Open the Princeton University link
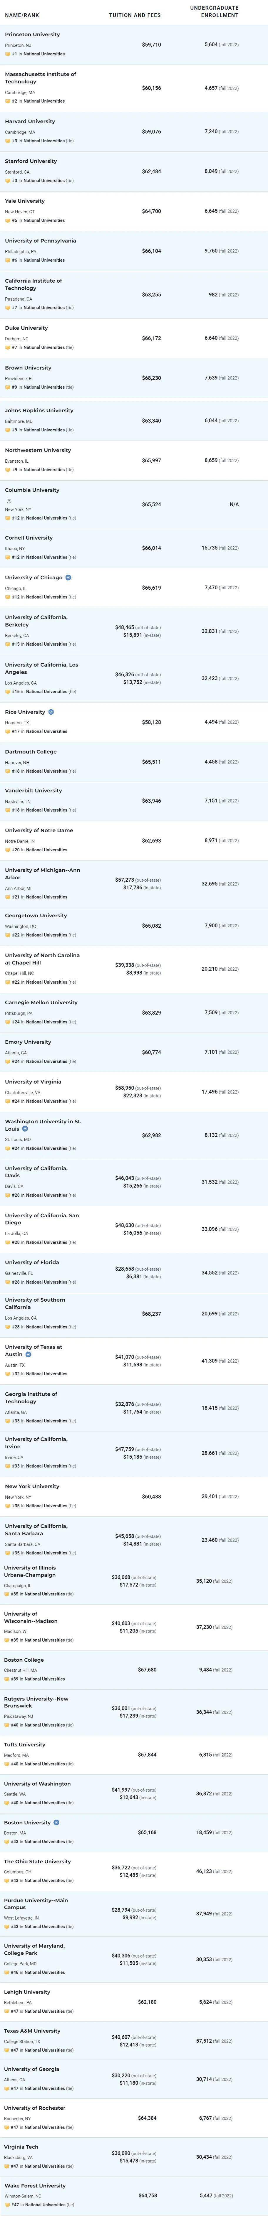268x2216 pixels. coord(33,34)
